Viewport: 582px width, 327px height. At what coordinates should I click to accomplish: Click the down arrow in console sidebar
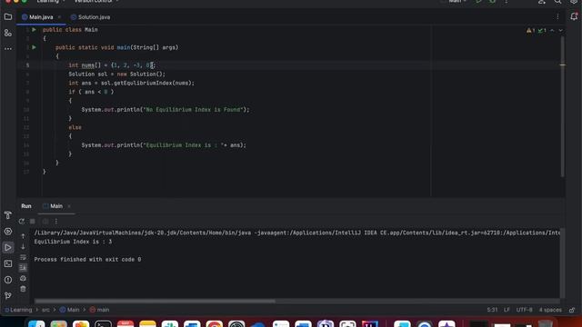tap(23, 246)
